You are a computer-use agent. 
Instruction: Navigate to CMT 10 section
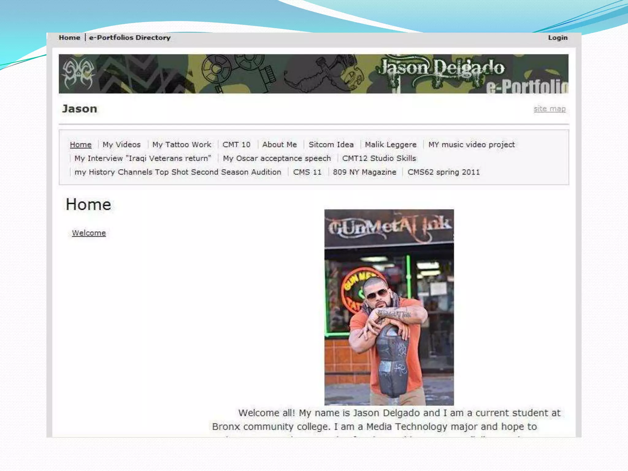point(236,145)
